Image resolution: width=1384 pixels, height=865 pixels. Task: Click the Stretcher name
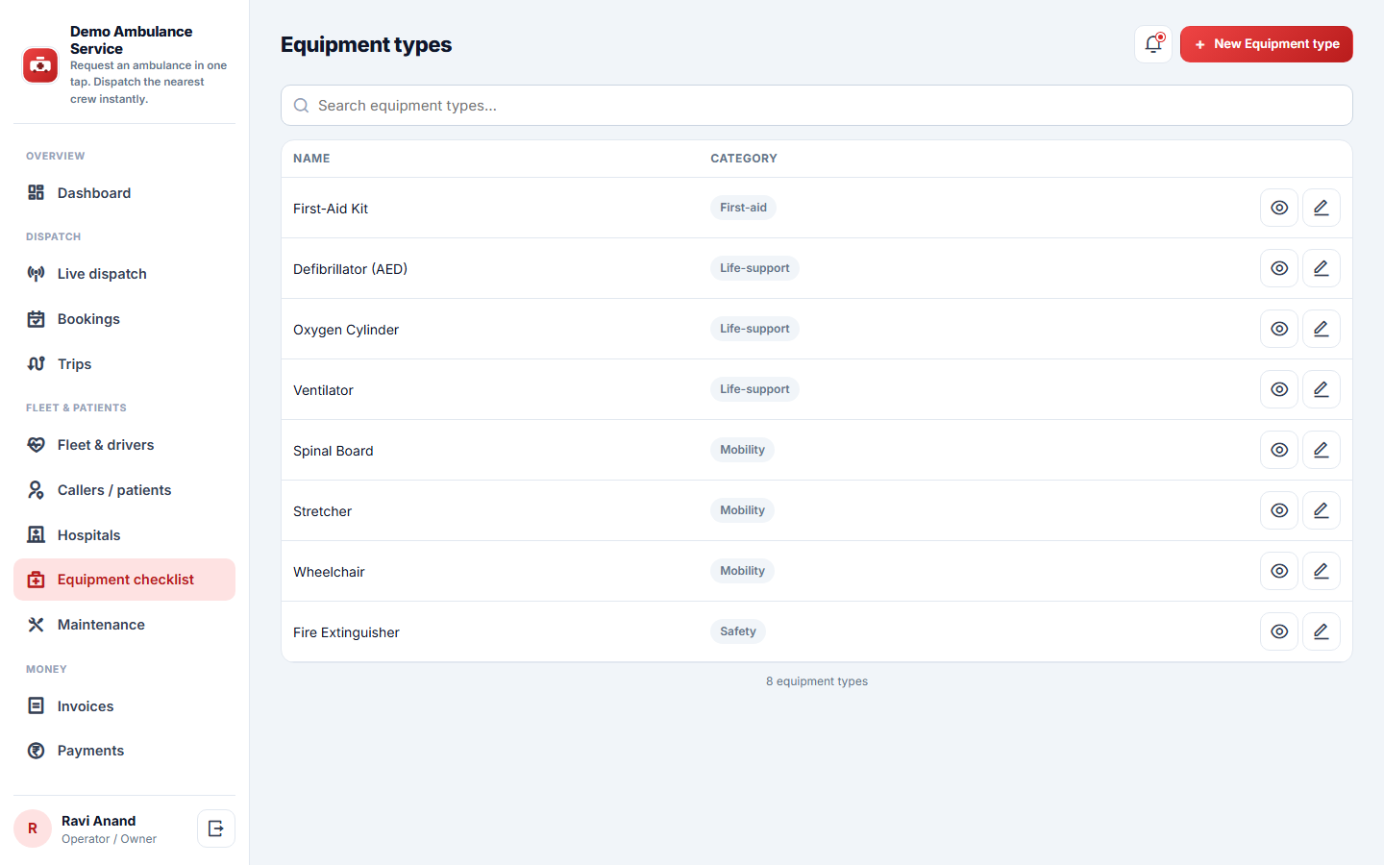tap(322, 511)
